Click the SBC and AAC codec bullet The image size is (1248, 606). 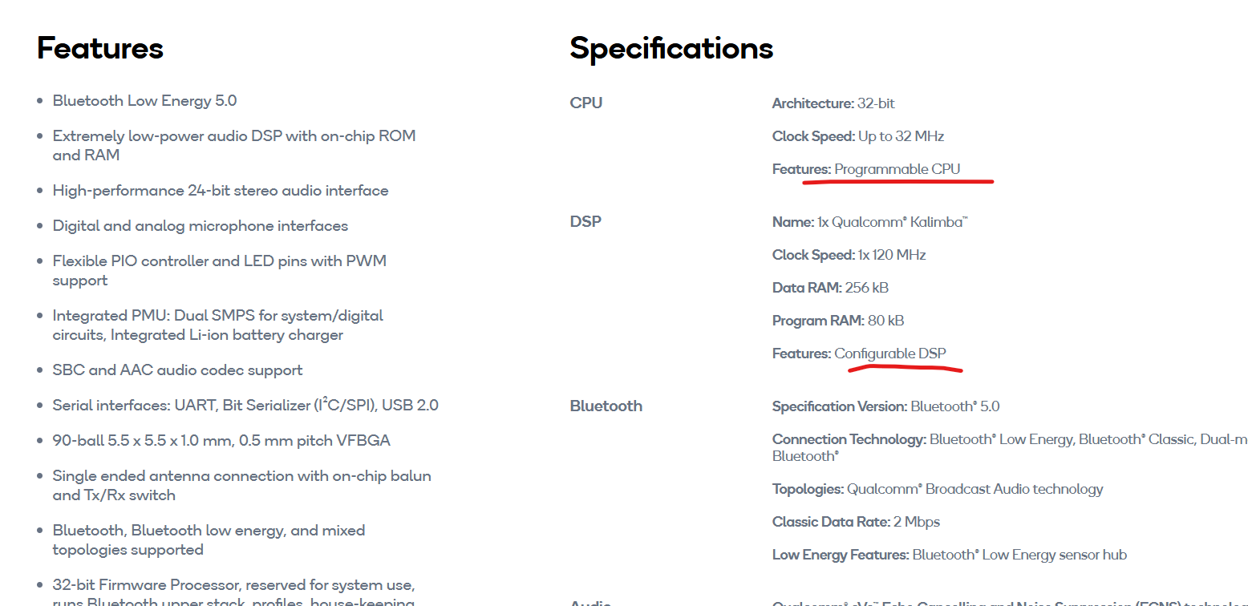pyautogui.click(x=177, y=370)
